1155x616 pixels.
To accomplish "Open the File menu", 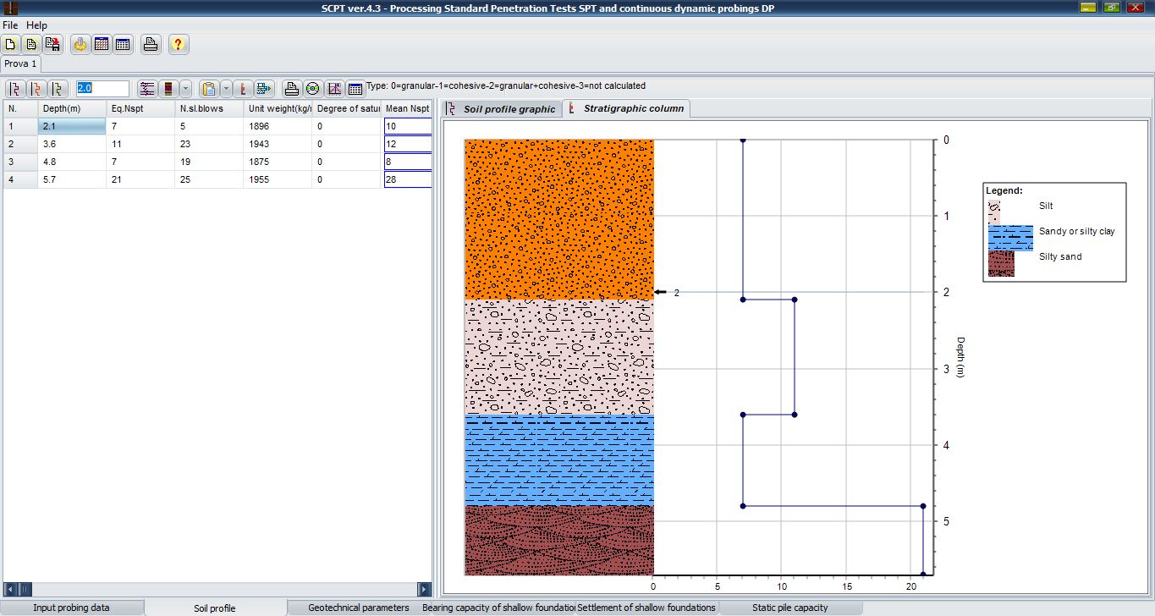I will [x=10, y=25].
